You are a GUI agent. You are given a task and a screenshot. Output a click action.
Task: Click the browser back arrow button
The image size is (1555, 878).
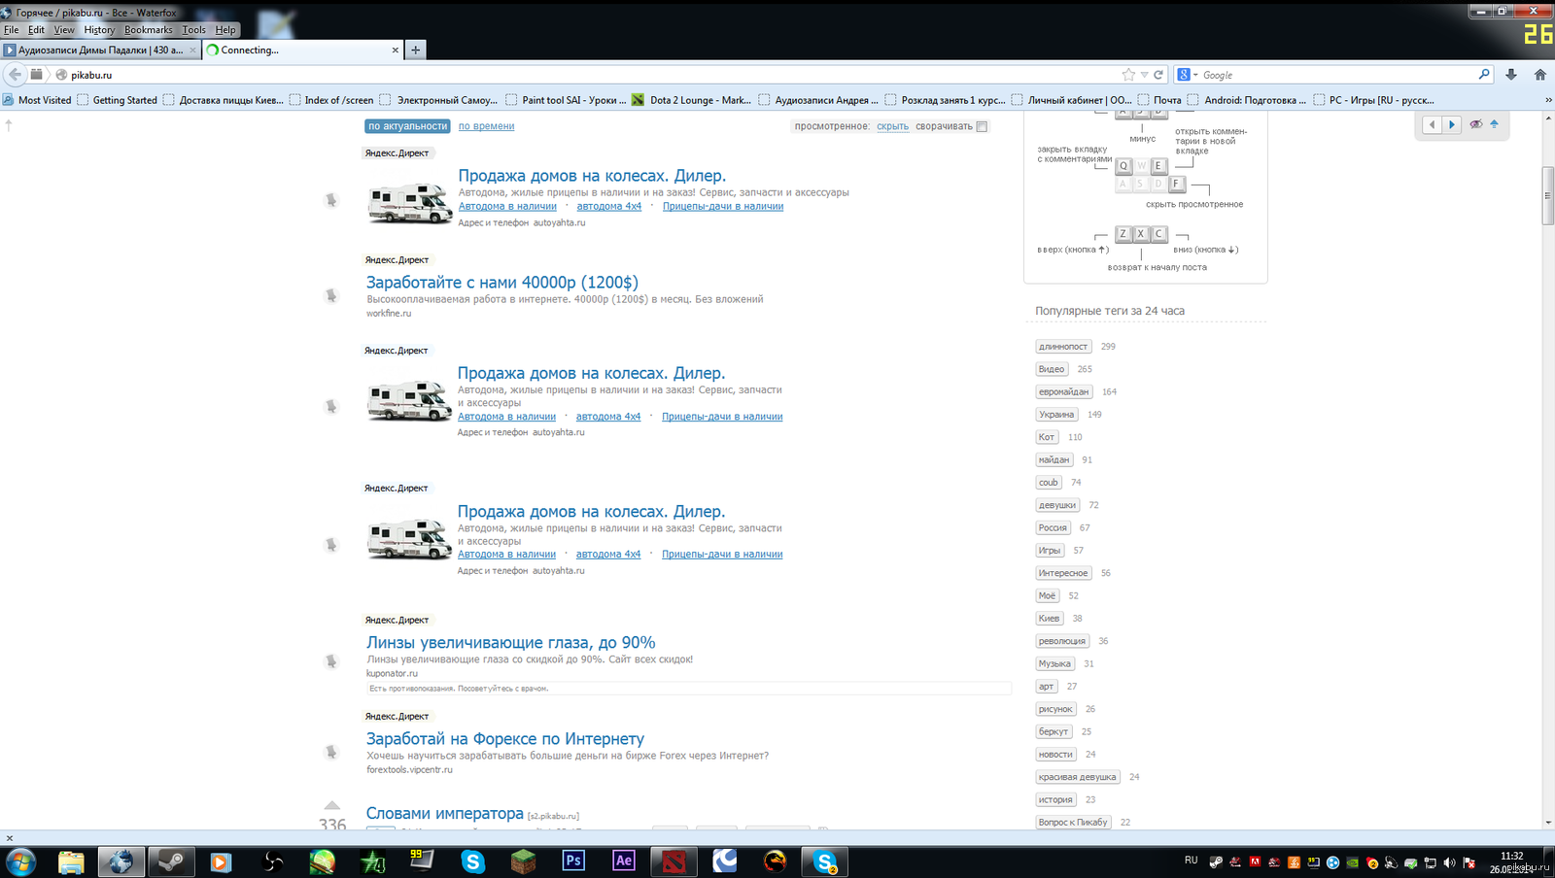(x=15, y=75)
